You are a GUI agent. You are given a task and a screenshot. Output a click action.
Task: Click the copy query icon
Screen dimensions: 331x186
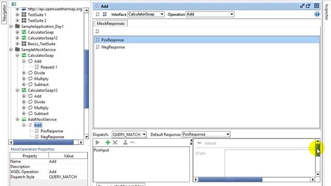coord(125,143)
